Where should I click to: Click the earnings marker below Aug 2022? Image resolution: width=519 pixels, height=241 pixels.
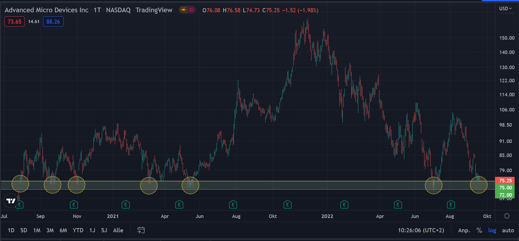click(x=451, y=205)
